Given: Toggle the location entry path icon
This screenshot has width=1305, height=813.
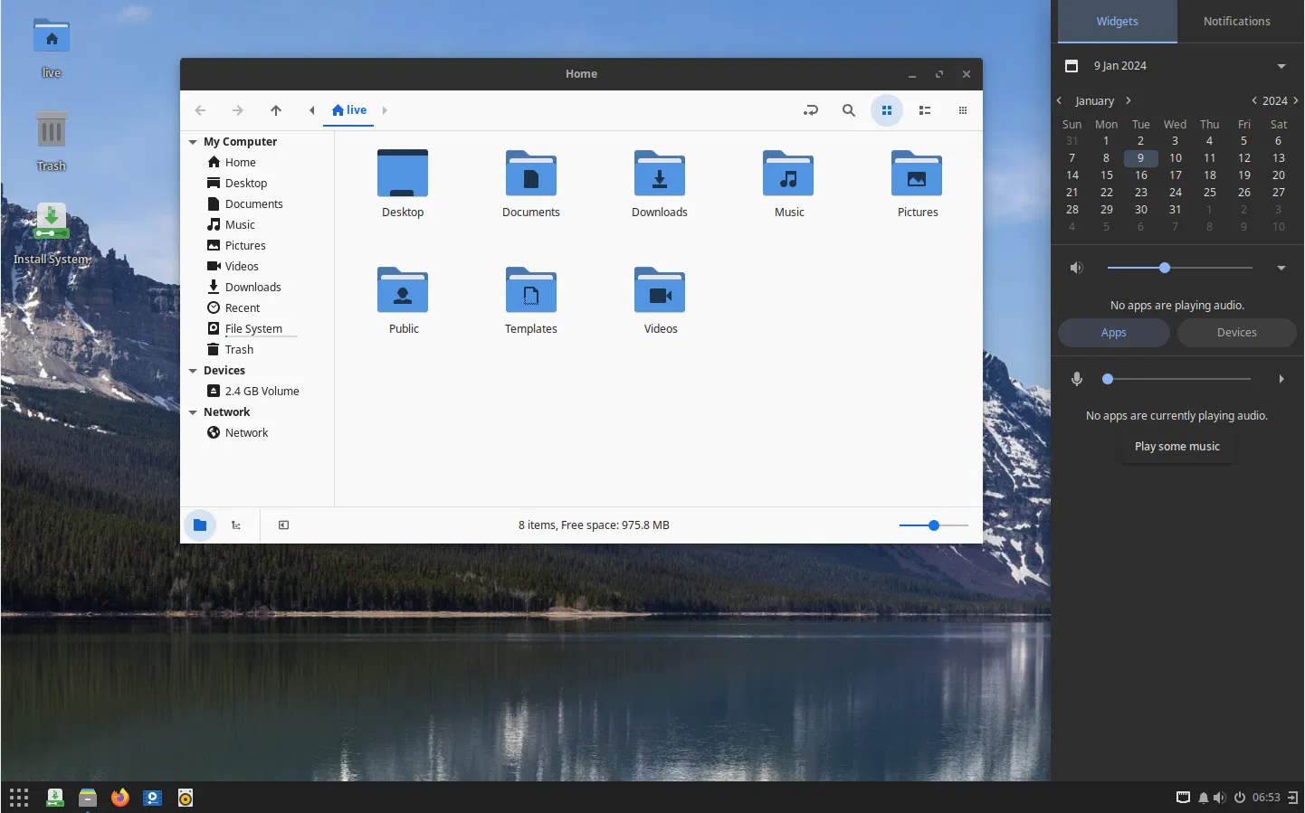Looking at the screenshot, I should point(810,110).
